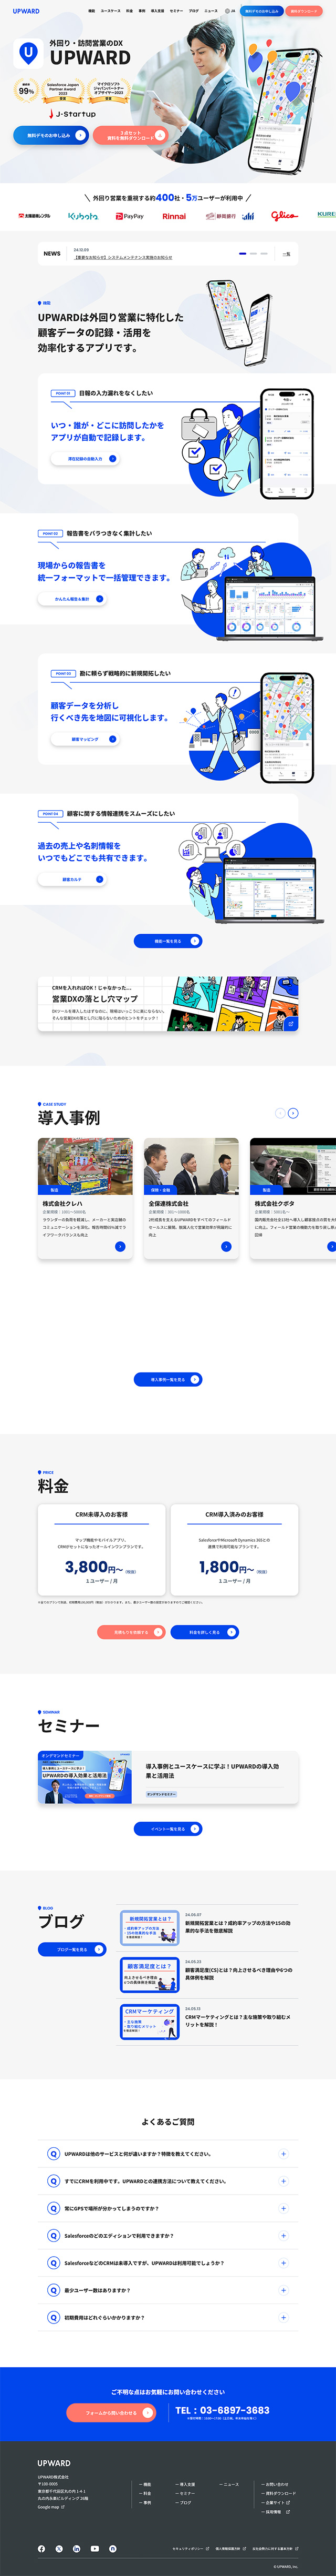Open ニュース in the header navigation
The image size is (336, 2576).
pyautogui.click(x=212, y=11)
